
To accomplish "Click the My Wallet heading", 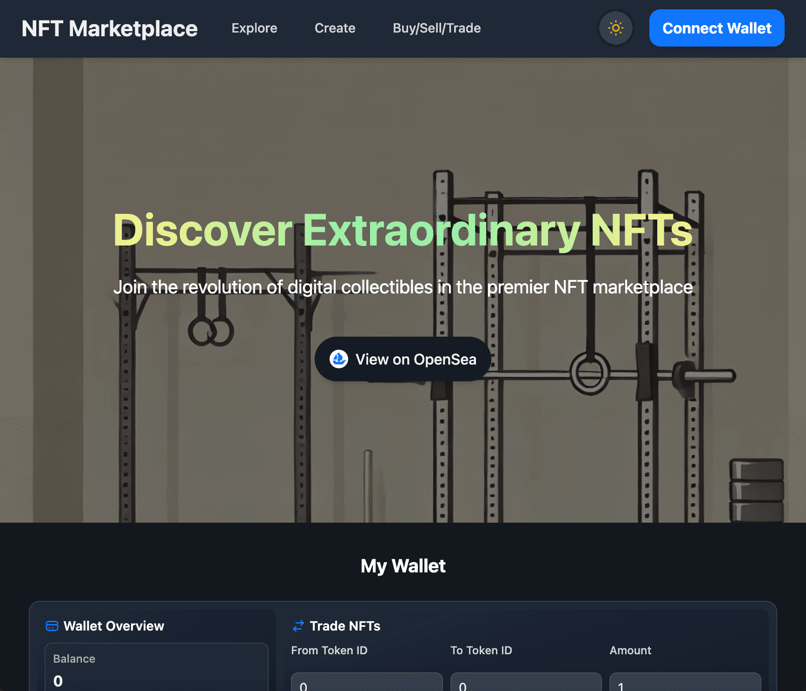I will 403,565.
